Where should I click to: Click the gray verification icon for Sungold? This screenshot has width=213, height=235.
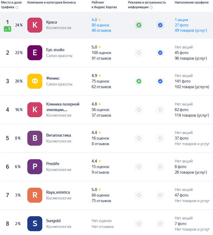point(160,224)
